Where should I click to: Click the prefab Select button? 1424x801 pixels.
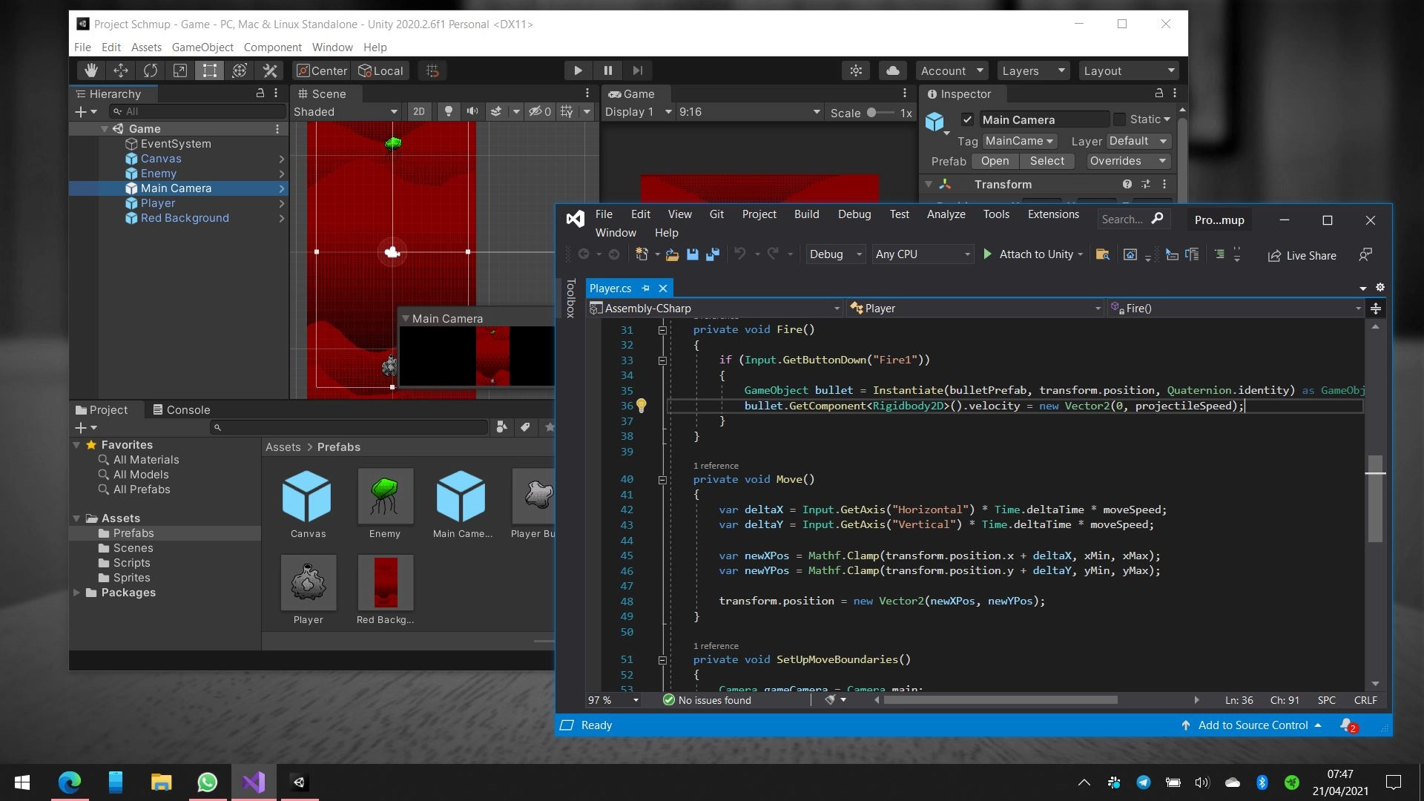pyautogui.click(x=1046, y=161)
